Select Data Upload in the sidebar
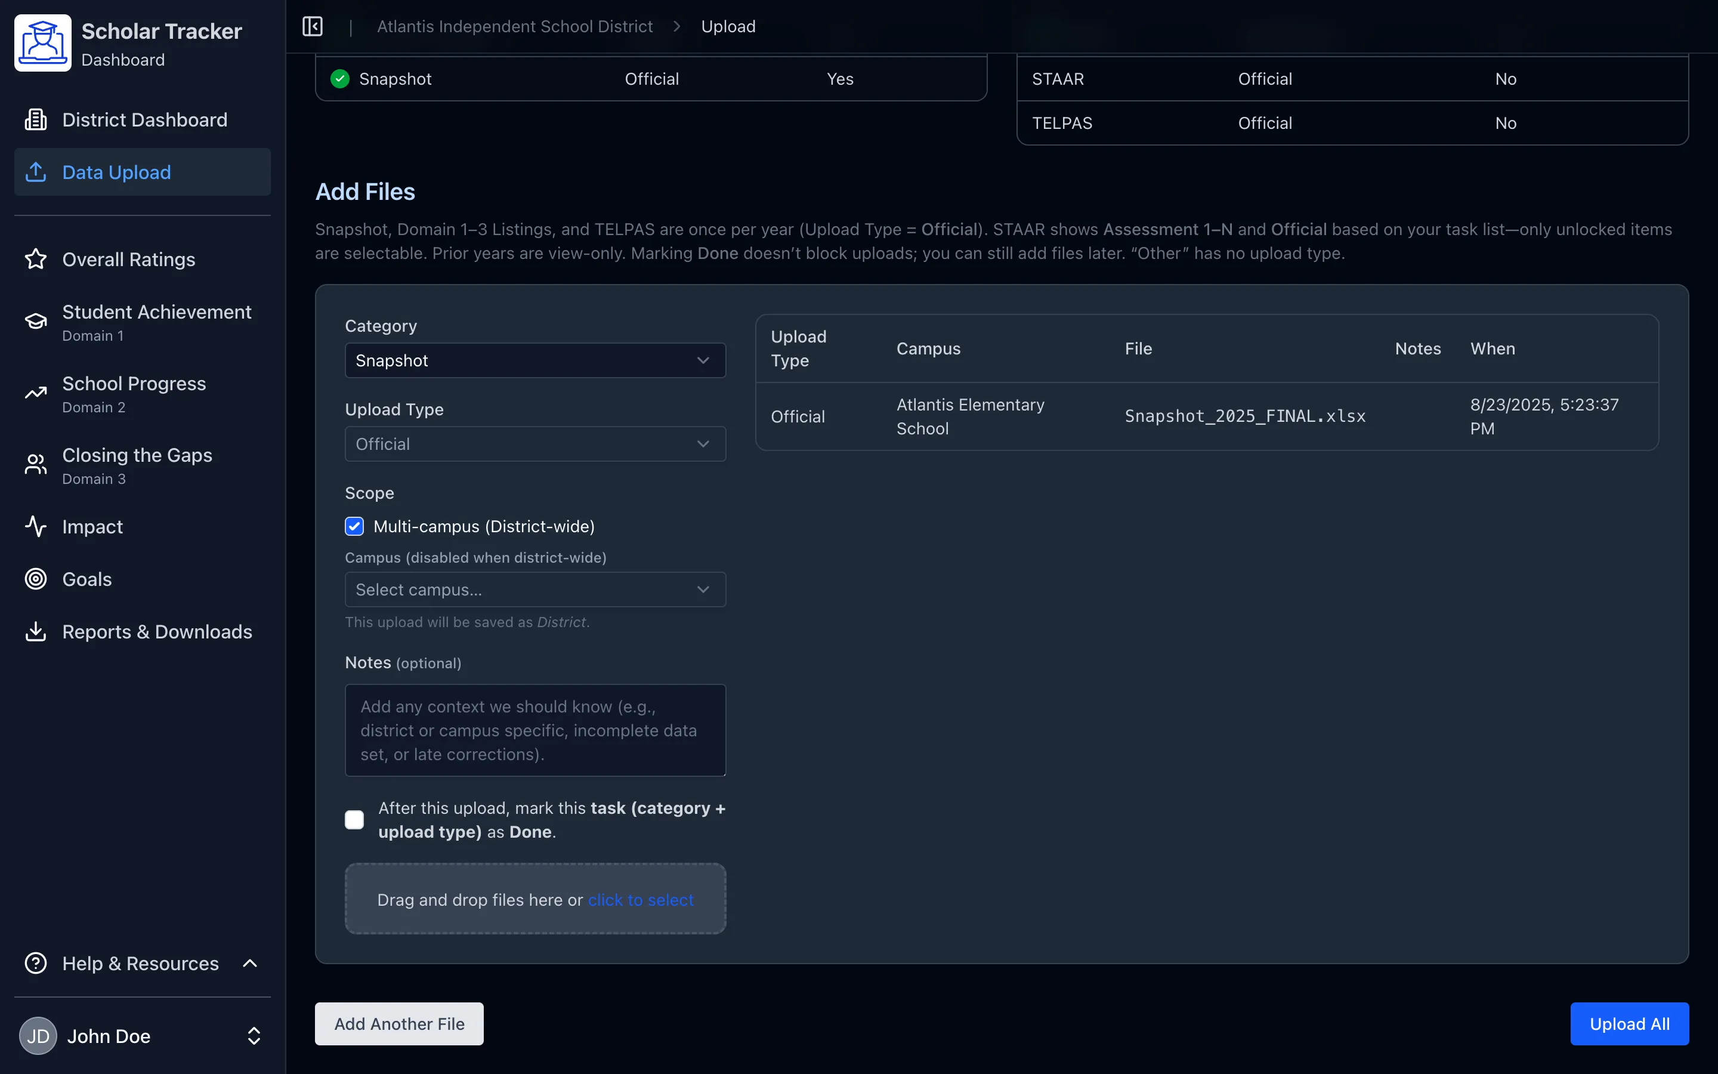Screen dimensions: 1718x1074 [x=116, y=171]
